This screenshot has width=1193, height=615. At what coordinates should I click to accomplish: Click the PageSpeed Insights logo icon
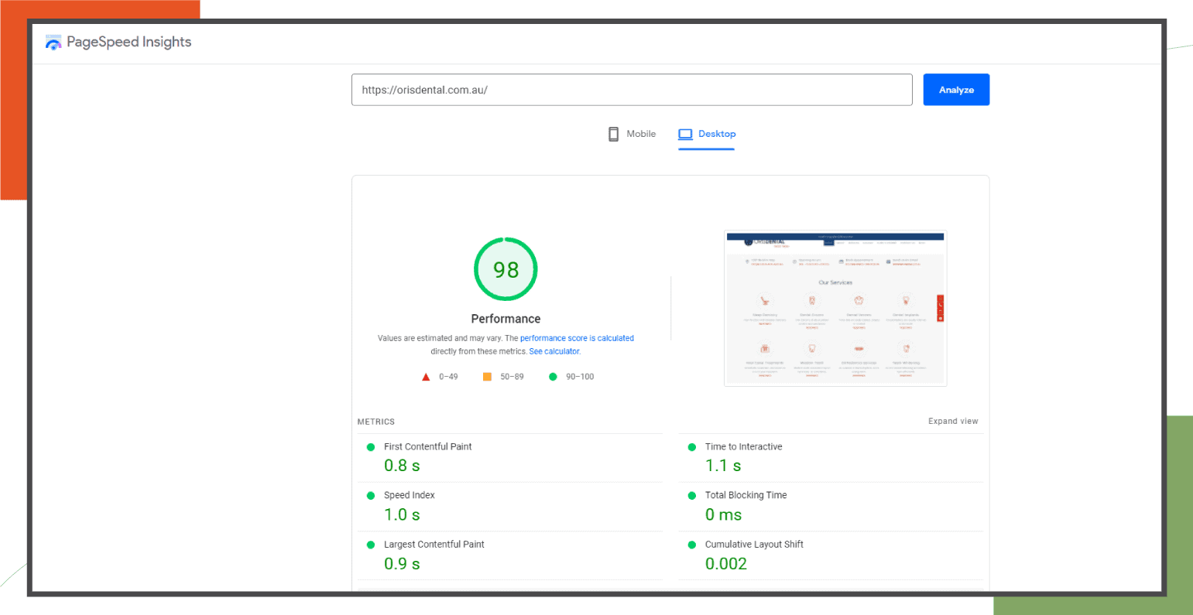click(53, 43)
